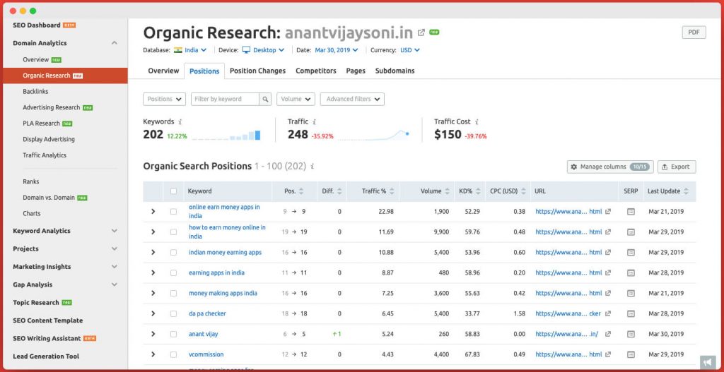
Task: Open SERP snapshot for online earn money apps
Action: [631, 212]
